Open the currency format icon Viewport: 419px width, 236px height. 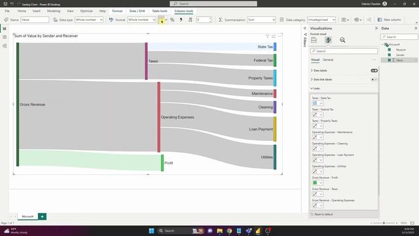pyautogui.click(x=161, y=20)
